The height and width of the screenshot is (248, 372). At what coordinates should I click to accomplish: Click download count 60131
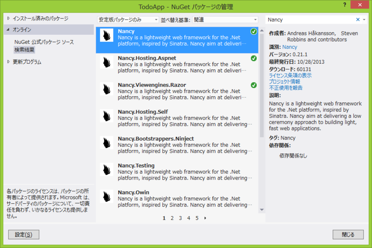tap(304, 69)
